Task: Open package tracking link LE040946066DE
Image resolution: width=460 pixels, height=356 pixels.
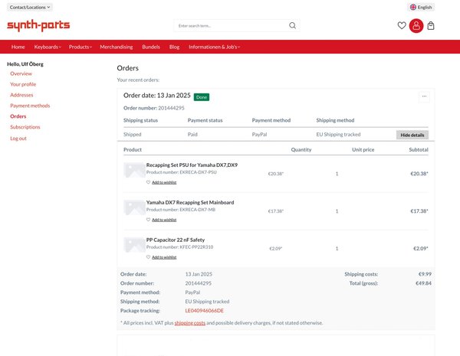Action: tap(204, 311)
